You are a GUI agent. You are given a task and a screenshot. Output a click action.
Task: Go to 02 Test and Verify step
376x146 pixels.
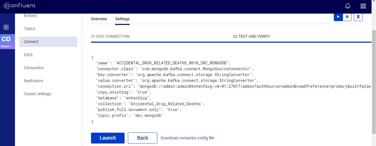pyautogui.click(x=251, y=36)
